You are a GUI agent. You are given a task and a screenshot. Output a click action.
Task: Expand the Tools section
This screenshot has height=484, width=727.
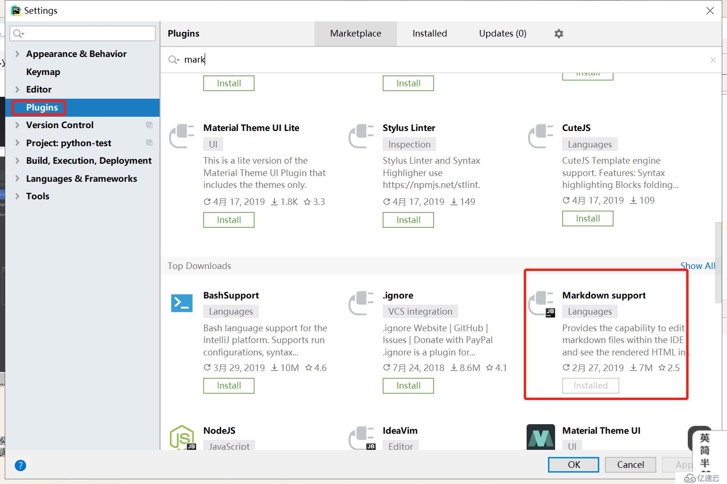tap(17, 196)
